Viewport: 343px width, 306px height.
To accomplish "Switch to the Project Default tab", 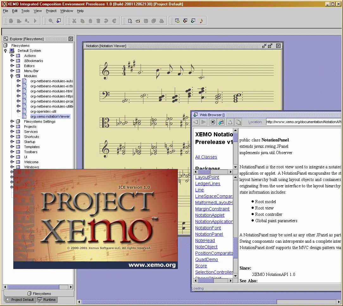I will pyautogui.click(x=20, y=300).
